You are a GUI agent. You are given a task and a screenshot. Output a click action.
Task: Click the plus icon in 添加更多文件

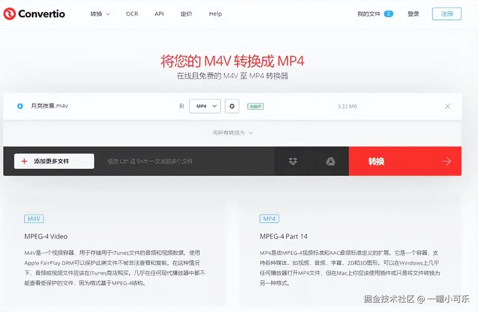click(24, 161)
